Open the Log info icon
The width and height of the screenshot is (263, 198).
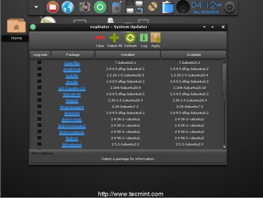point(144,38)
